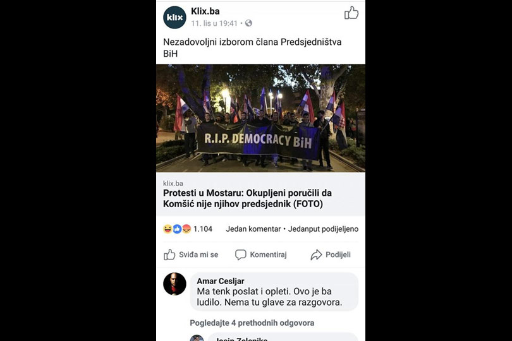This screenshot has width=512, height=341.
Task: Open Komentiraj to write a comment
Action: click(x=261, y=255)
